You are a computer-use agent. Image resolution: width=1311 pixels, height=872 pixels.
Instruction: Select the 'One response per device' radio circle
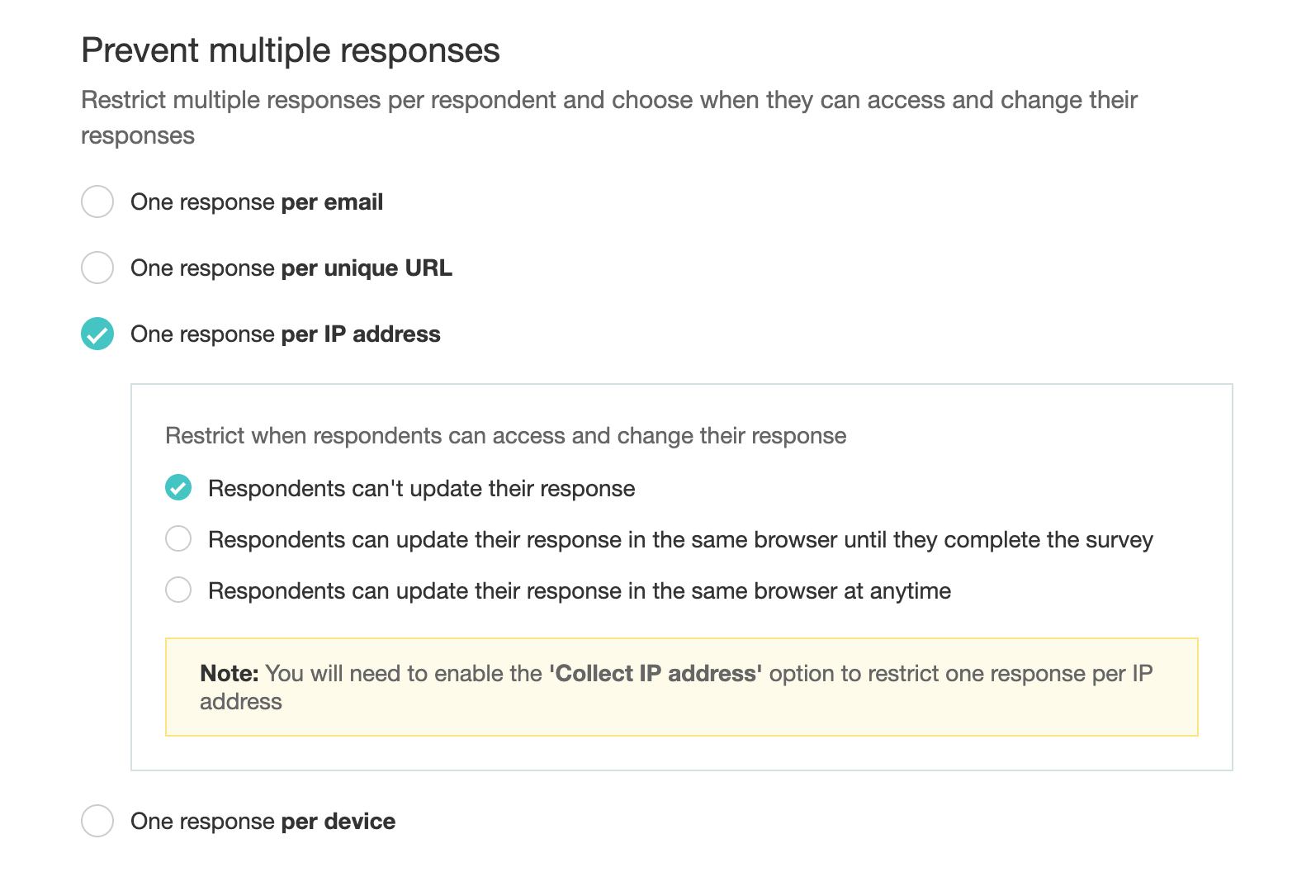pyautogui.click(x=97, y=821)
